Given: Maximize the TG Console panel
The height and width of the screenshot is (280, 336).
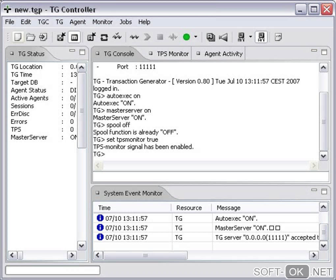Looking at the screenshot, I should [324, 52].
